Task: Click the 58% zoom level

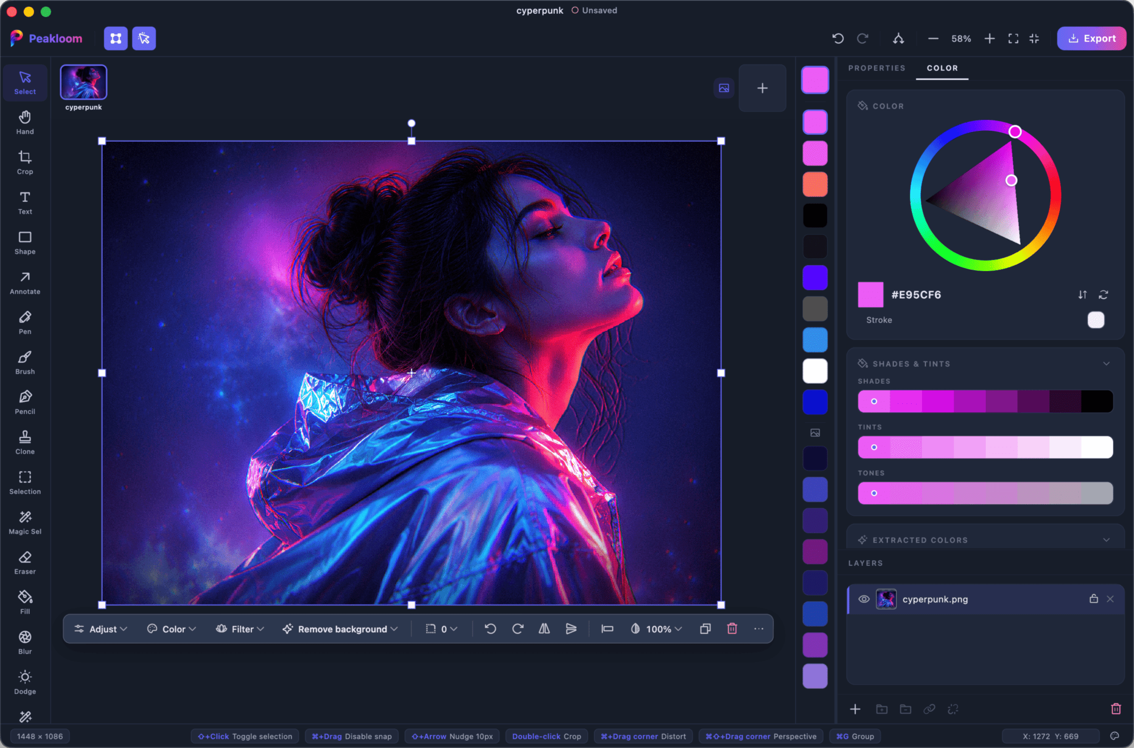Action: 961,39
